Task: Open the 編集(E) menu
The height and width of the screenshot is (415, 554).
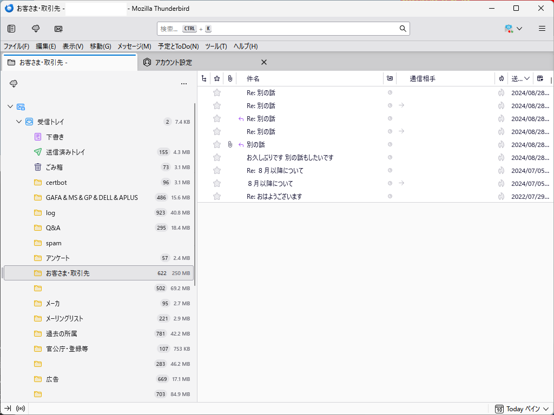Action: pyautogui.click(x=45, y=46)
